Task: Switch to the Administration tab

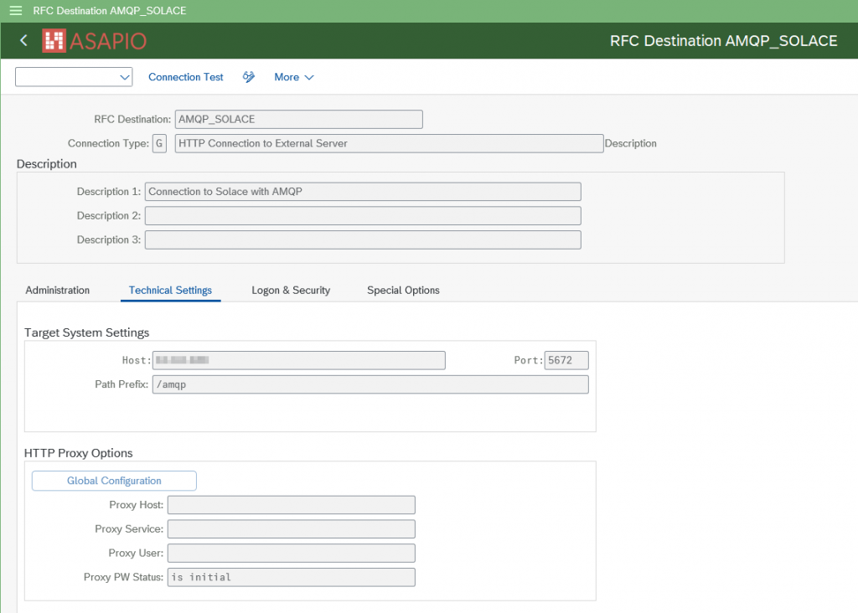Action: pyautogui.click(x=57, y=291)
